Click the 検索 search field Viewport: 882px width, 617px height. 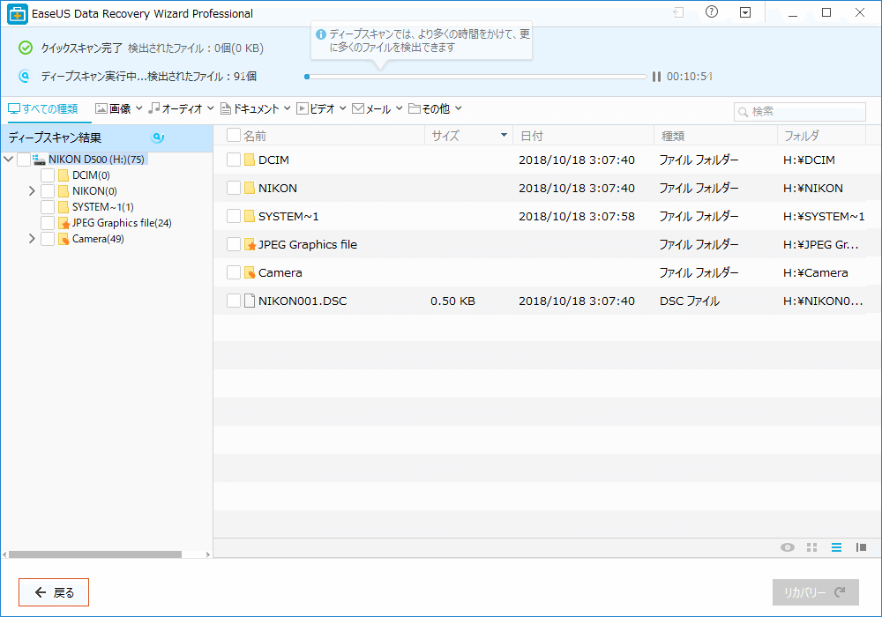click(800, 112)
